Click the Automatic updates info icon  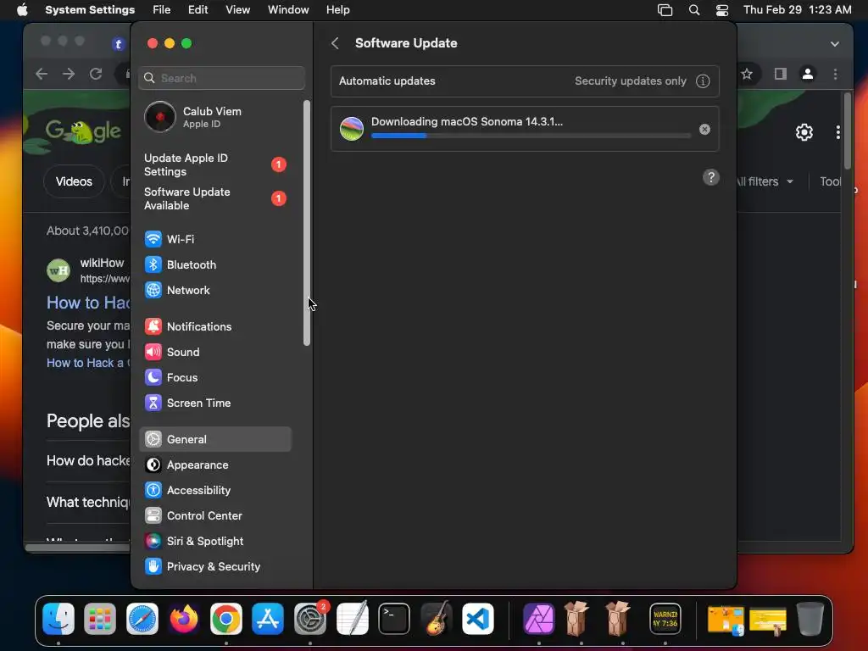pyautogui.click(x=703, y=81)
